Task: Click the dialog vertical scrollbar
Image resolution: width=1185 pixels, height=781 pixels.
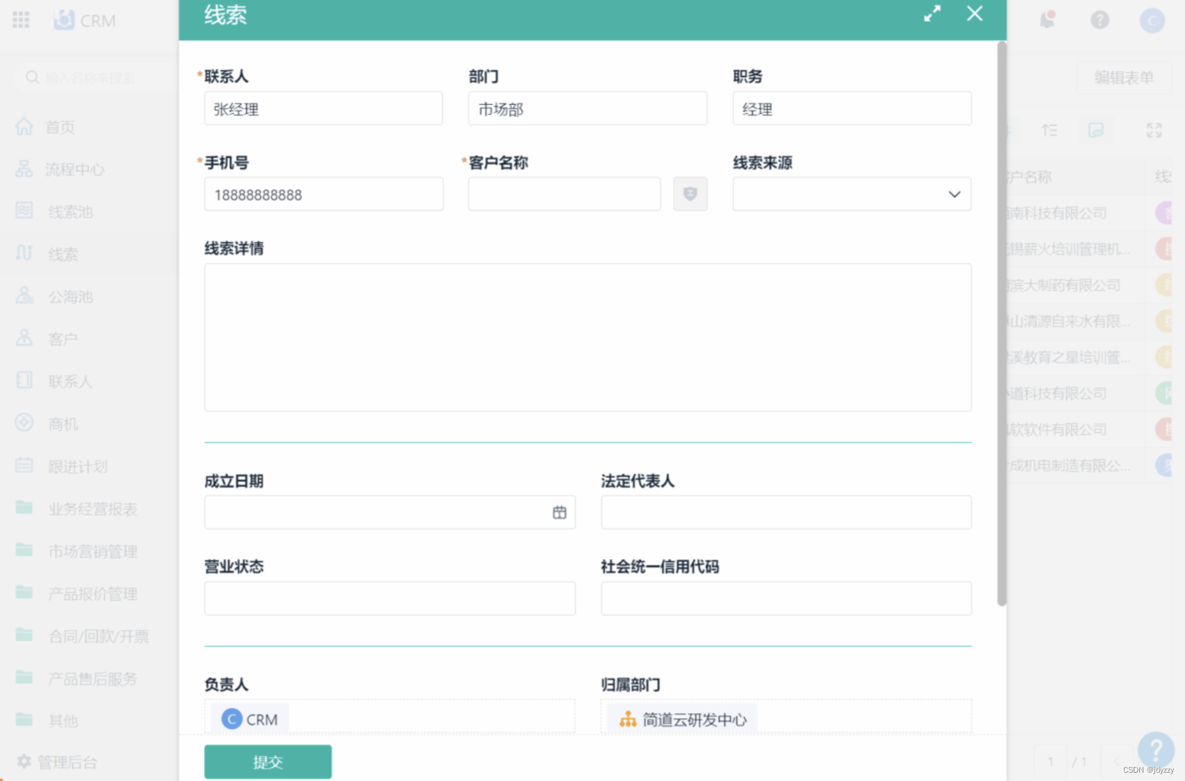Action: (x=1001, y=324)
